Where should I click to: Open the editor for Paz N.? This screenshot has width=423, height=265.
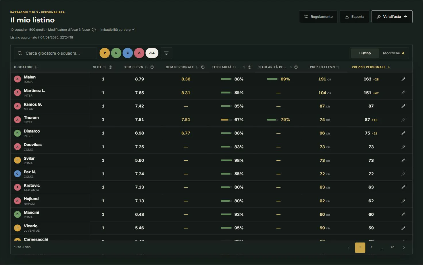[403, 174]
